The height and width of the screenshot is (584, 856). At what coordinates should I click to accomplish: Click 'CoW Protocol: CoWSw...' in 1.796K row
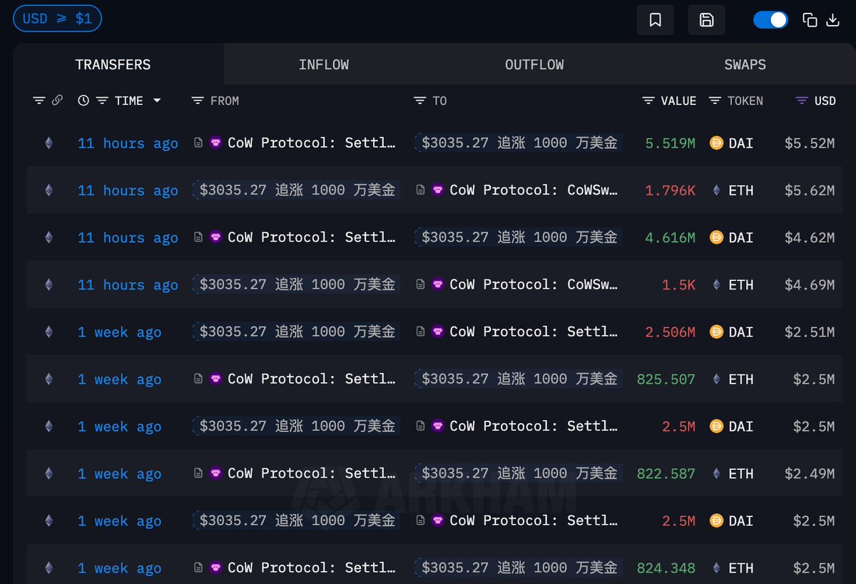[x=534, y=190]
